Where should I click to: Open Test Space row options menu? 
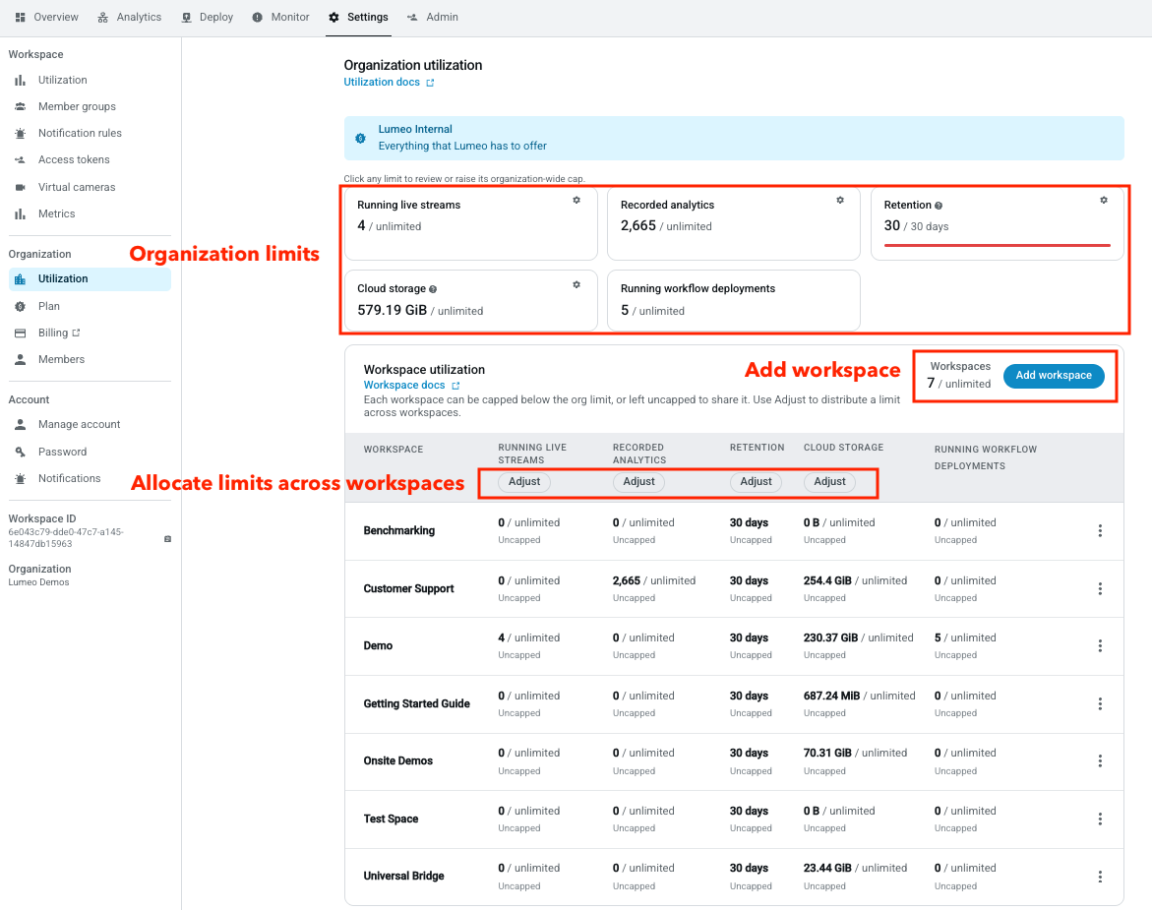pos(1100,819)
